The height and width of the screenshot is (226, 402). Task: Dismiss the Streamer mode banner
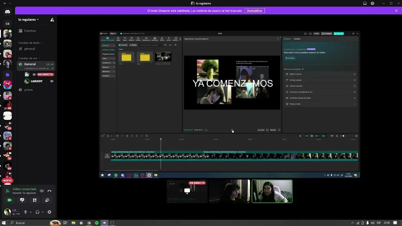(x=396, y=11)
